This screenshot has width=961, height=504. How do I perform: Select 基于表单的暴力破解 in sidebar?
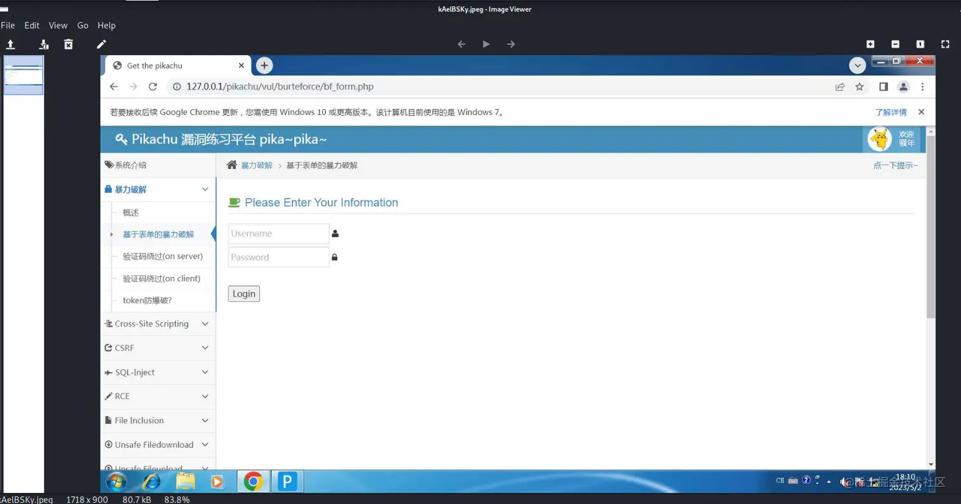point(158,235)
